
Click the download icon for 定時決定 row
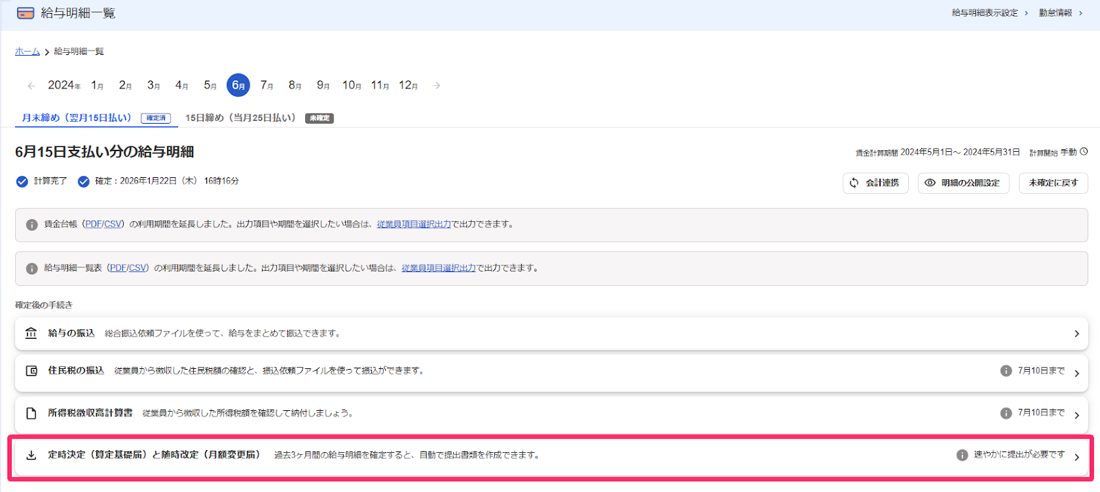(x=31, y=455)
